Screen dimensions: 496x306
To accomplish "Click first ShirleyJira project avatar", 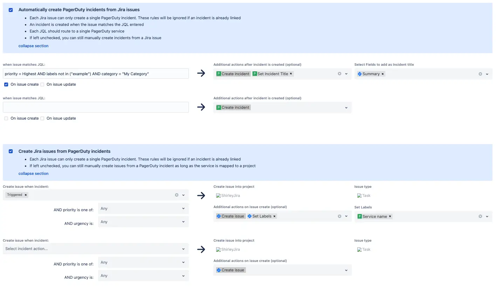I will [x=219, y=196].
